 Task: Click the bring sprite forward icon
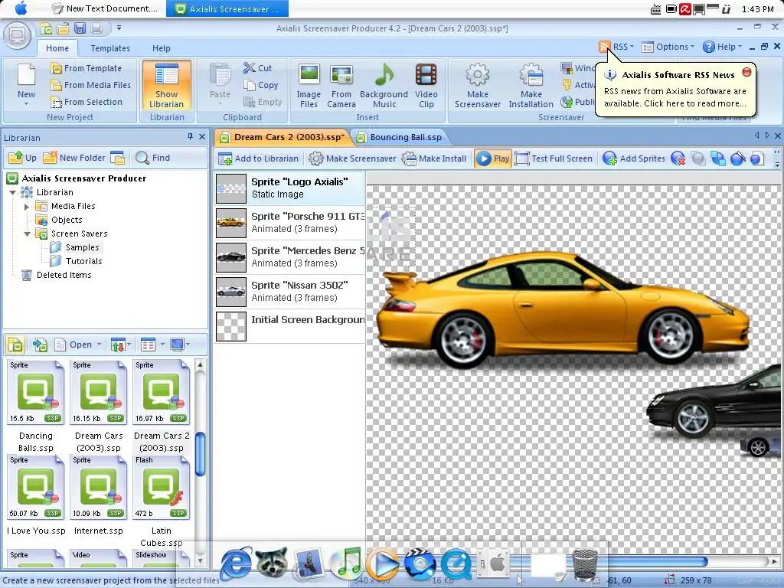pyautogui.click(x=718, y=158)
